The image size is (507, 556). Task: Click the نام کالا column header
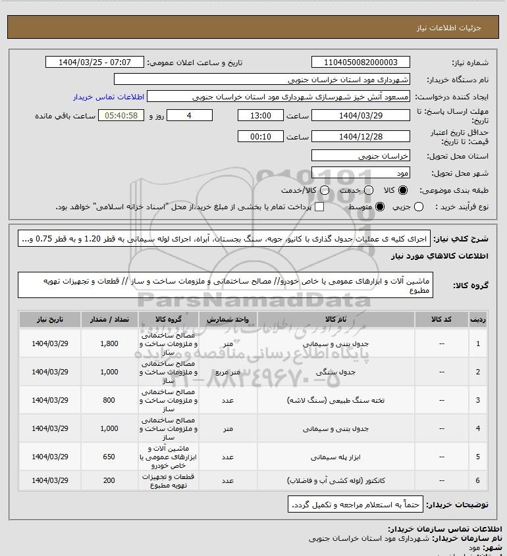[x=336, y=320]
